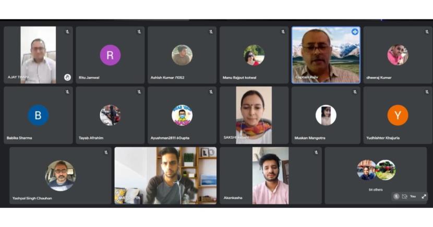The height and width of the screenshot is (227, 433).
Task: Expand your self-view with the arrows icon
Action: click(x=424, y=196)
